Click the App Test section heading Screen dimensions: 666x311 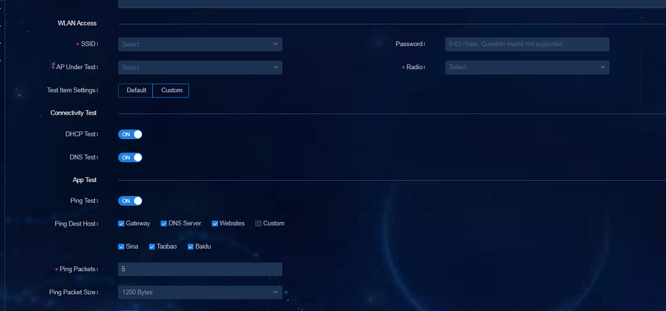[84, 180]
